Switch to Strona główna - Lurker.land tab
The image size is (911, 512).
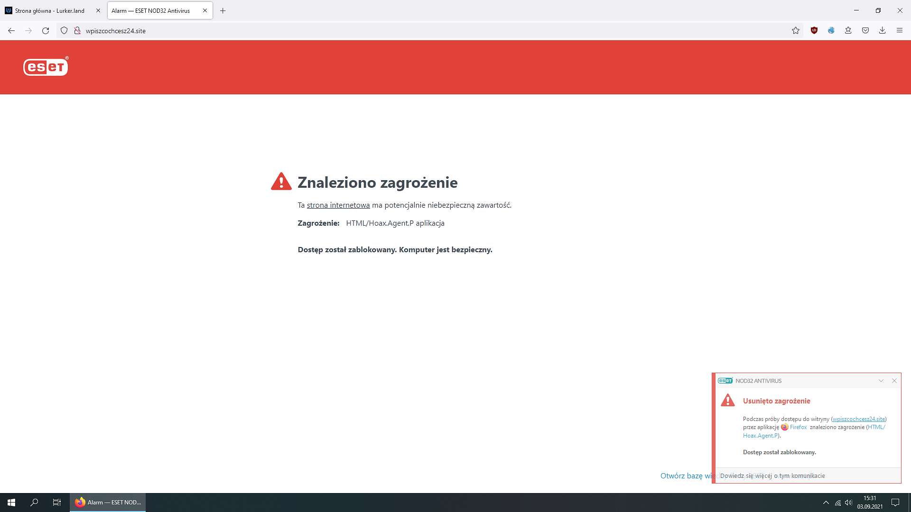[x=49, y=10]
